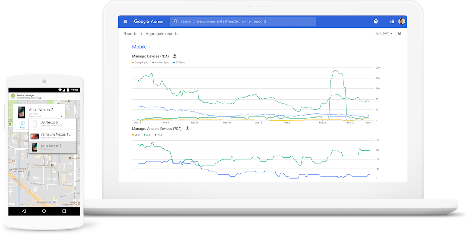The height and width of the screenshot is (243, 467).
Task: Open the Google apps grid launcher
Action: pyautogui.click(x=392, y=21)
